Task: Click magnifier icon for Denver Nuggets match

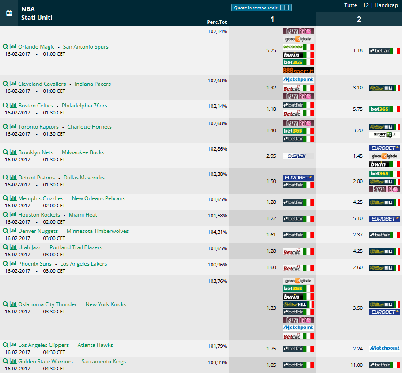Action: (5, 231)
